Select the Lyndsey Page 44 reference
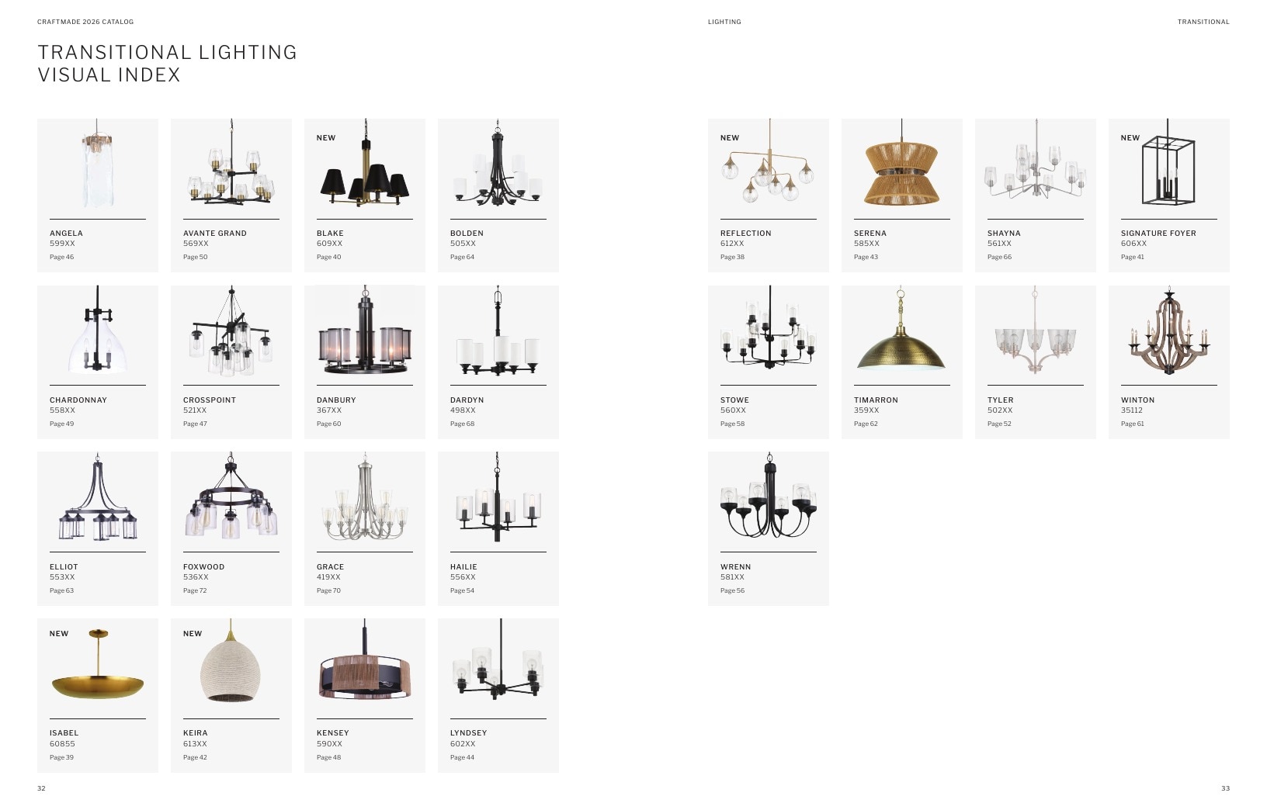Image resolution: width=1267 pixels, height=810 pixels. (462, 757)
